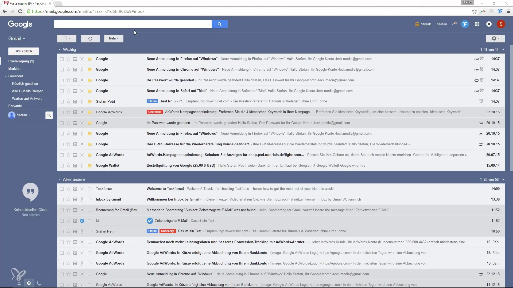This screenshot has height=288, width=513.
Task: Click the link icon on Passwort geändert 20.10.15 row
Action: 481,123
